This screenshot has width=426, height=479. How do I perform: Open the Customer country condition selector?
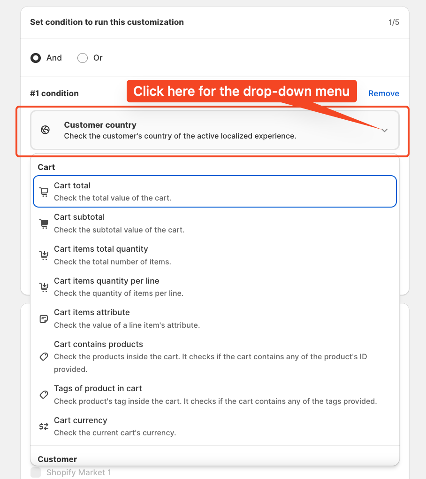click(x=215, y=130)
